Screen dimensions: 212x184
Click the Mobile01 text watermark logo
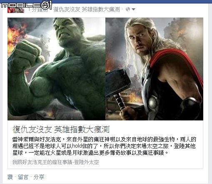tap(21, 5)
